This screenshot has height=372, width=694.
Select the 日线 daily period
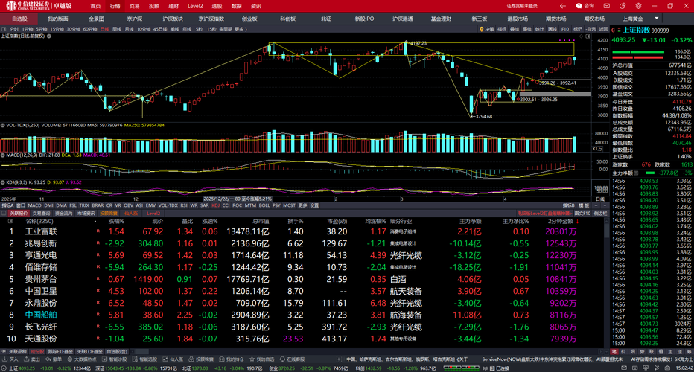104,29
